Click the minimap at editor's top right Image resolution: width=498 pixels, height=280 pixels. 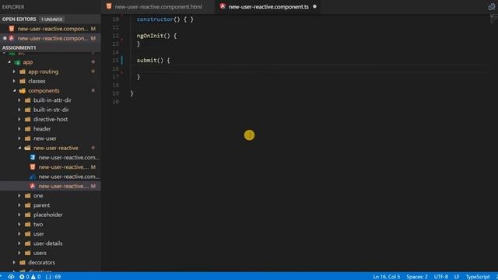pyautogui.click(x=493, y=19)
